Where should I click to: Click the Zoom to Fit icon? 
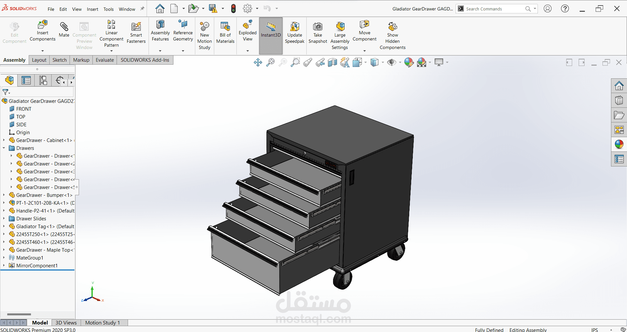click(x=270, y=62)
